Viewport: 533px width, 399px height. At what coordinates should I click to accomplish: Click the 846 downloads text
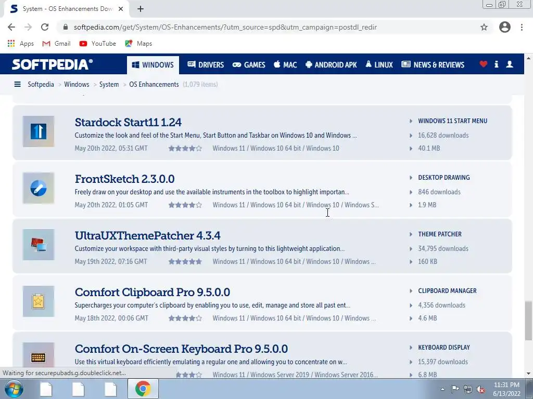(439, 192)
